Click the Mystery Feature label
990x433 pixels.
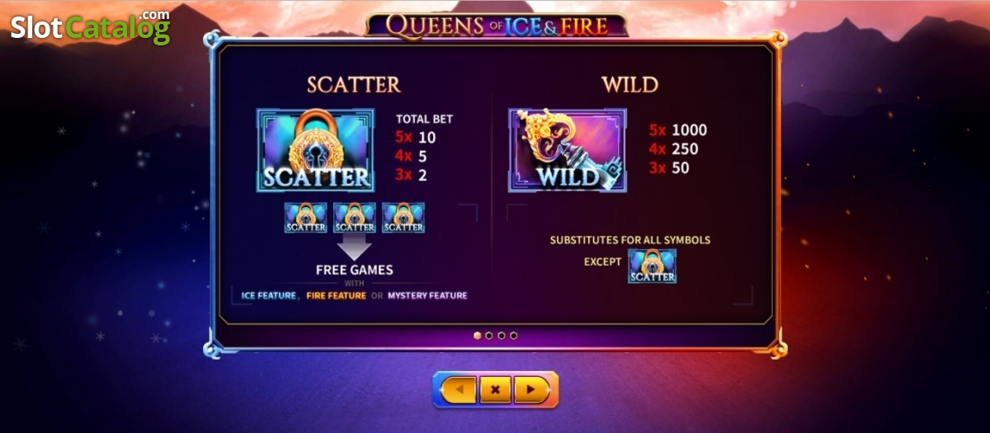coord(427,295)
